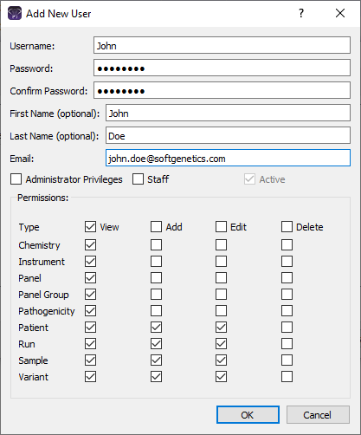The image size is (361, 435).
Task: Enable Delete permission for Patient
Action: coord(287,328)
